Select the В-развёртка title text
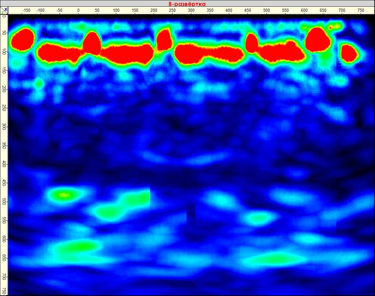This screenshot has height=296, width=375. [188, 3]
